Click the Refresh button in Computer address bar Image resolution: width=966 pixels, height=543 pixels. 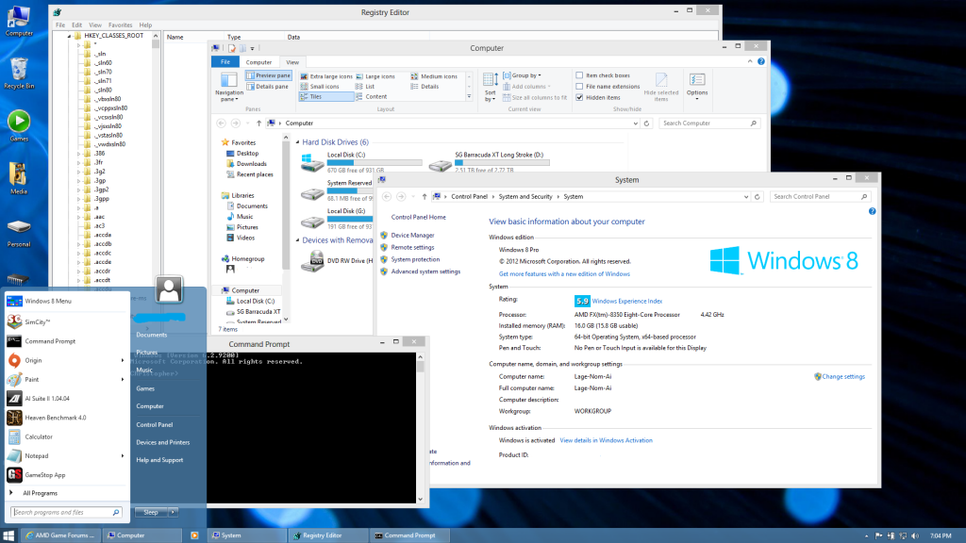click(646, 123)
